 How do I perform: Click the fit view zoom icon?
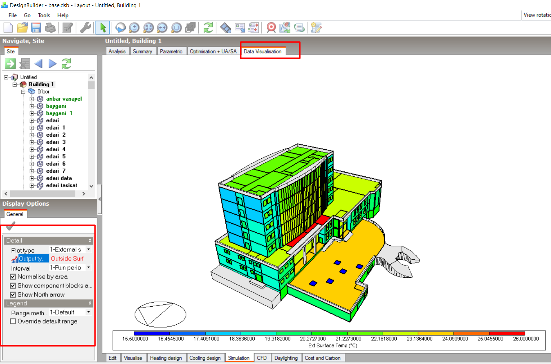tap(148, 28)
